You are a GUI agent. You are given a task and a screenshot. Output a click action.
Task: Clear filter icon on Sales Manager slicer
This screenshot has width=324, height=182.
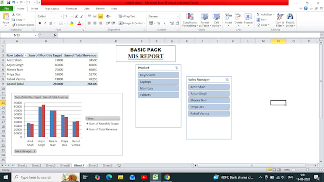[x=227, y=80]
